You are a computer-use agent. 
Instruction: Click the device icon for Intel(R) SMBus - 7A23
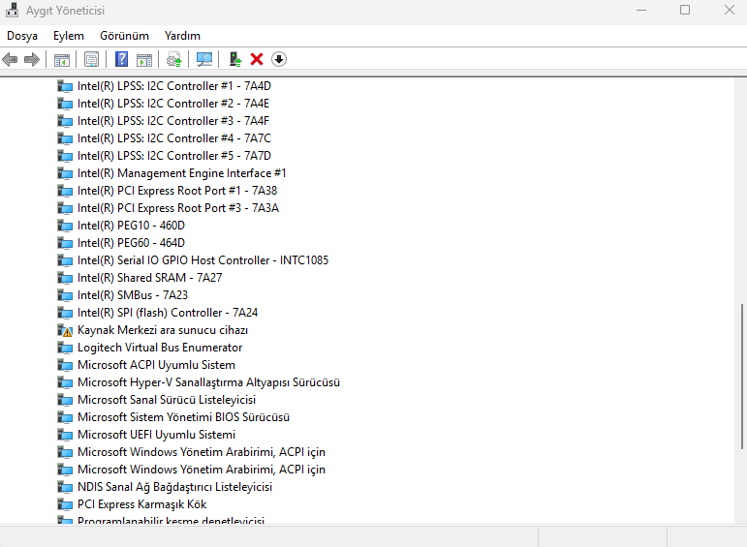(65, 295)
